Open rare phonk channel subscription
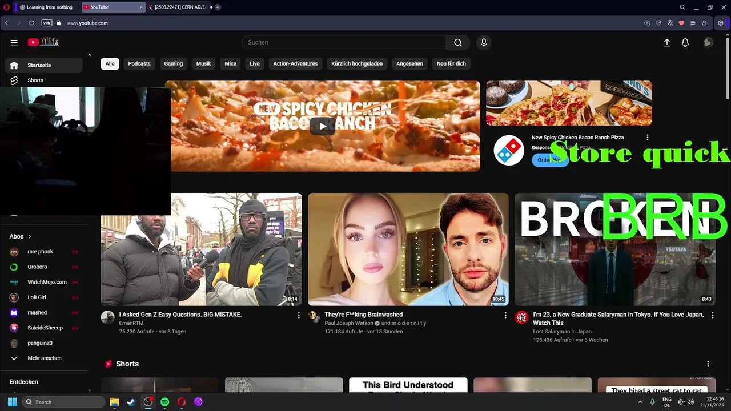Screen dimensions: 731x411 (x=44, y=252)
